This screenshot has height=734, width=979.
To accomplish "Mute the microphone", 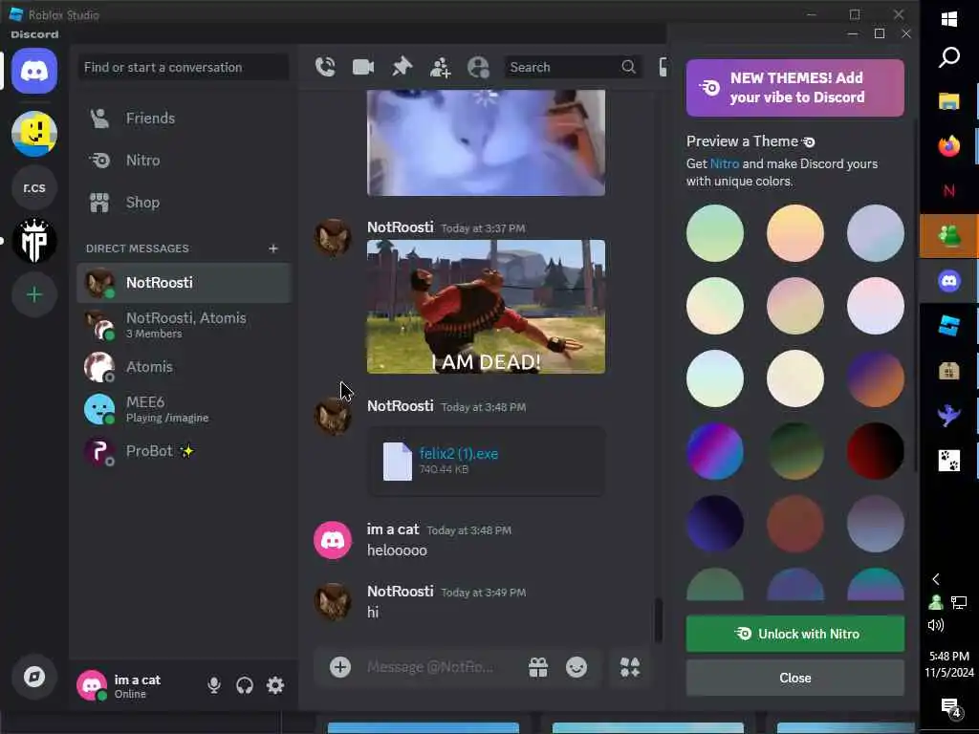I will 213,685.
